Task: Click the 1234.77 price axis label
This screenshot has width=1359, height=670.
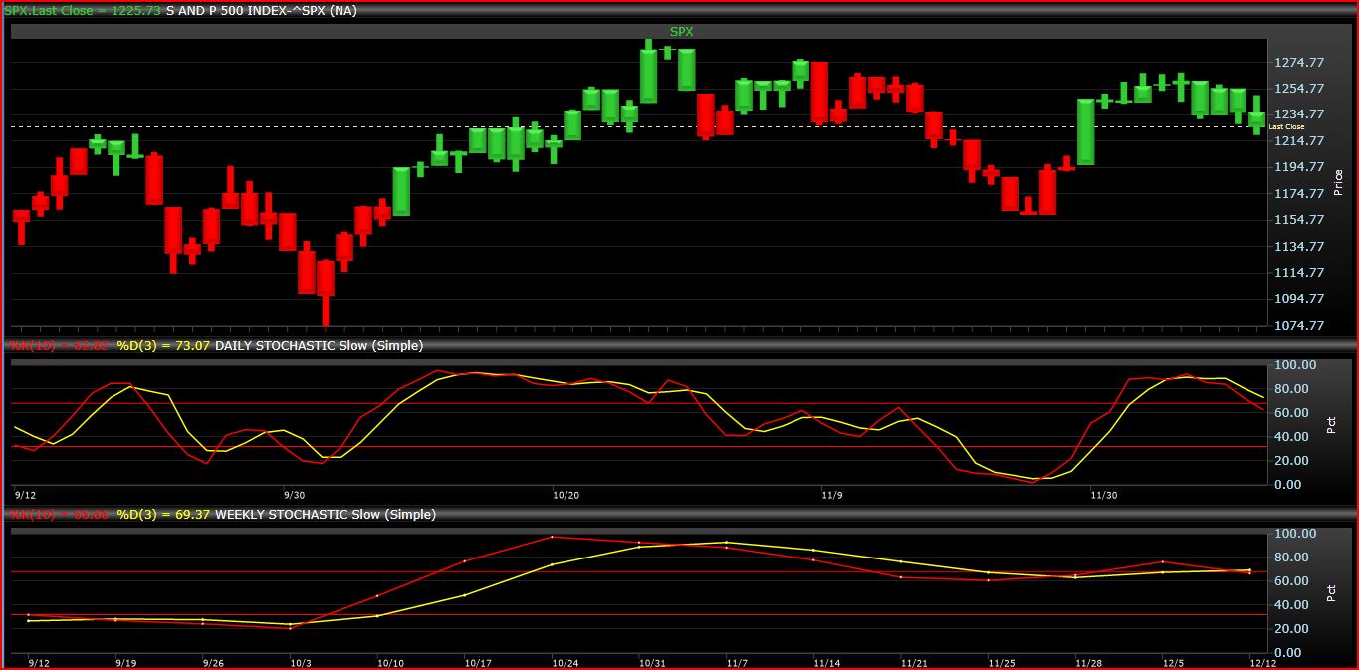Action: [1298, 114]
